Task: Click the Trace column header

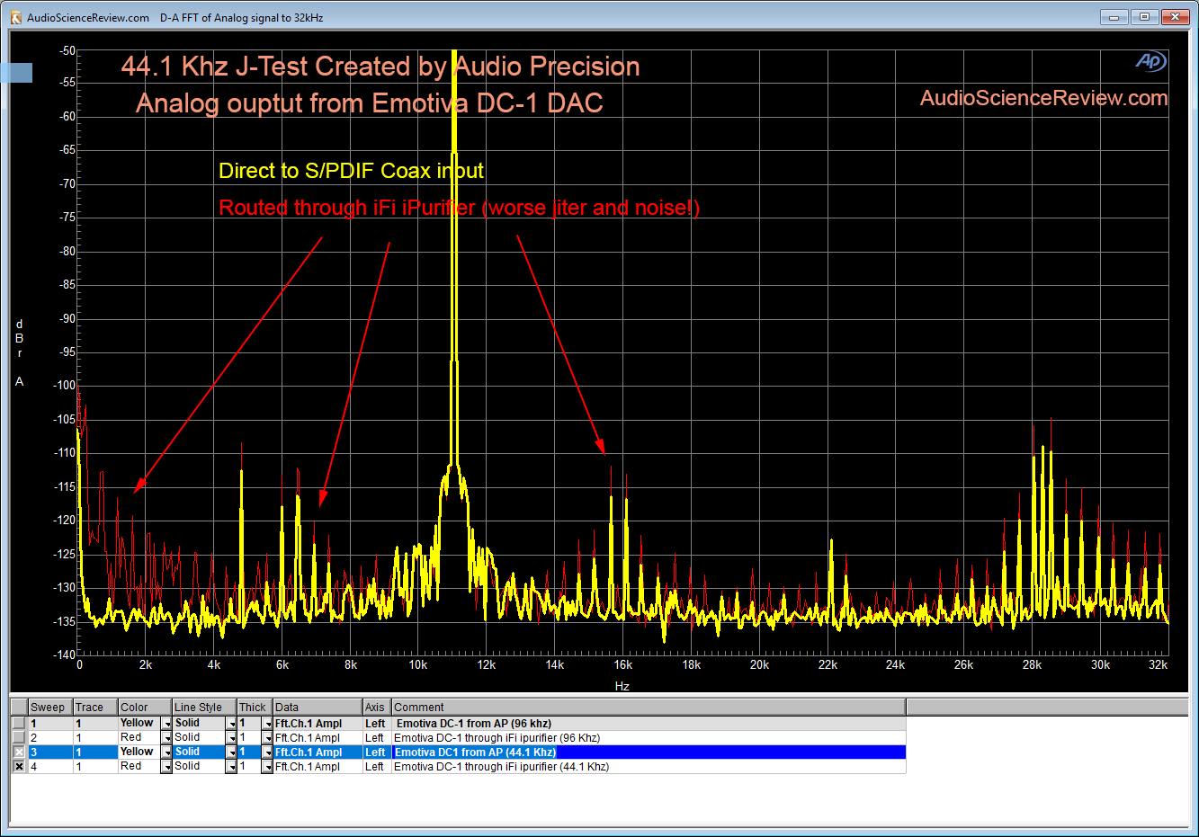Action: [x=95, y=708]
